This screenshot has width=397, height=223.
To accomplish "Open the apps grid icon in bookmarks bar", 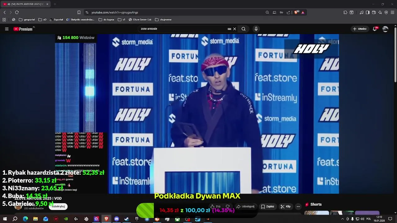I will point(4,20).
